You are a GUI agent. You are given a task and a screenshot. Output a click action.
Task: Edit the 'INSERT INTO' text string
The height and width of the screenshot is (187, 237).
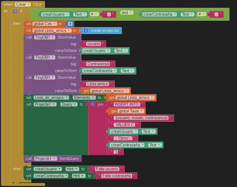(x=126, y=104)
